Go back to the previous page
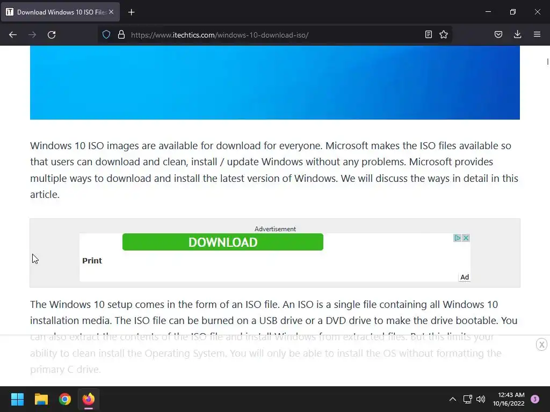The height and width of the screenshot is (412, 550). tap(13, 35)
